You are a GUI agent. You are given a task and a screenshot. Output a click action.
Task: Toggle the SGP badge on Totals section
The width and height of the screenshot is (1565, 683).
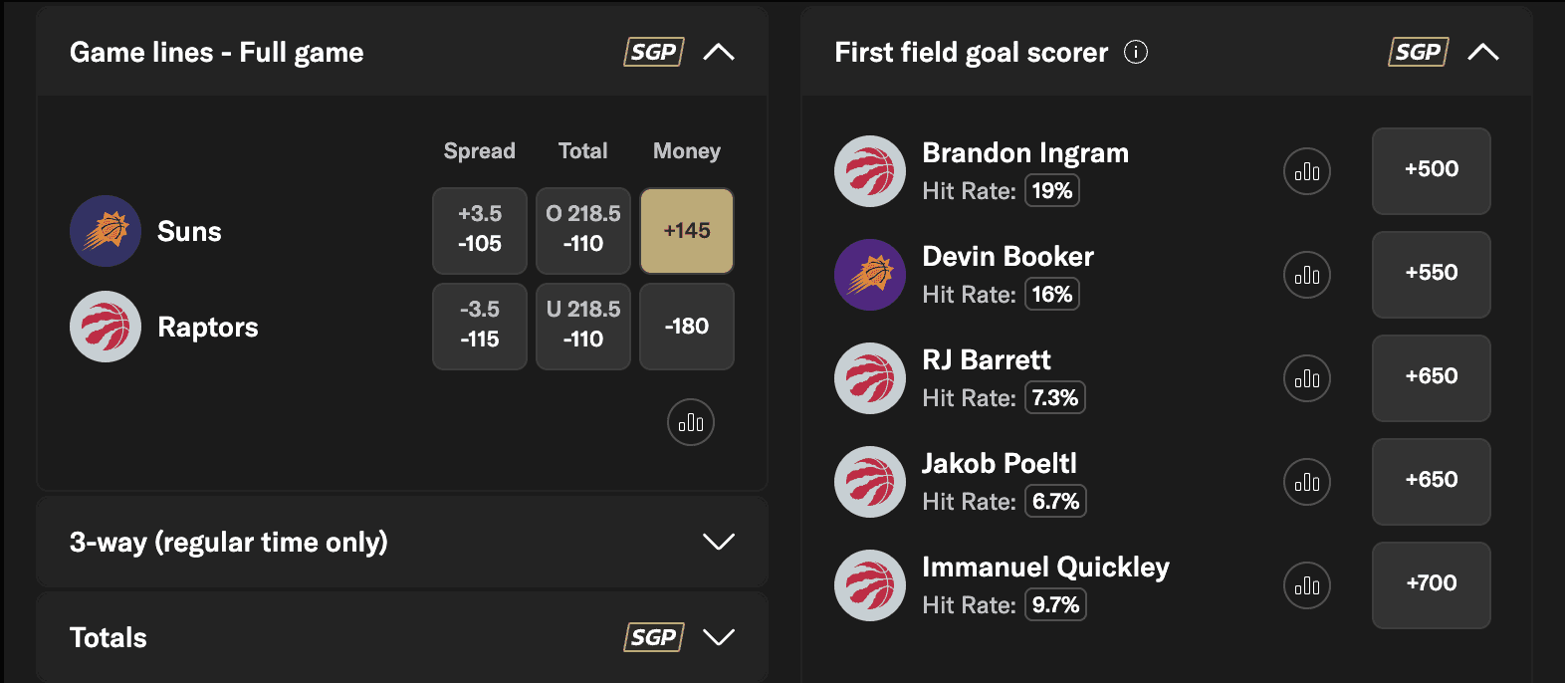(653, 637)
